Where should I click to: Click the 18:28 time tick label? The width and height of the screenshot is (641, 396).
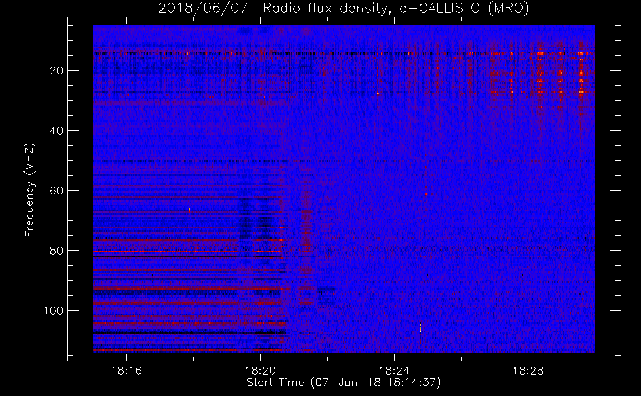tap(528, 371)
